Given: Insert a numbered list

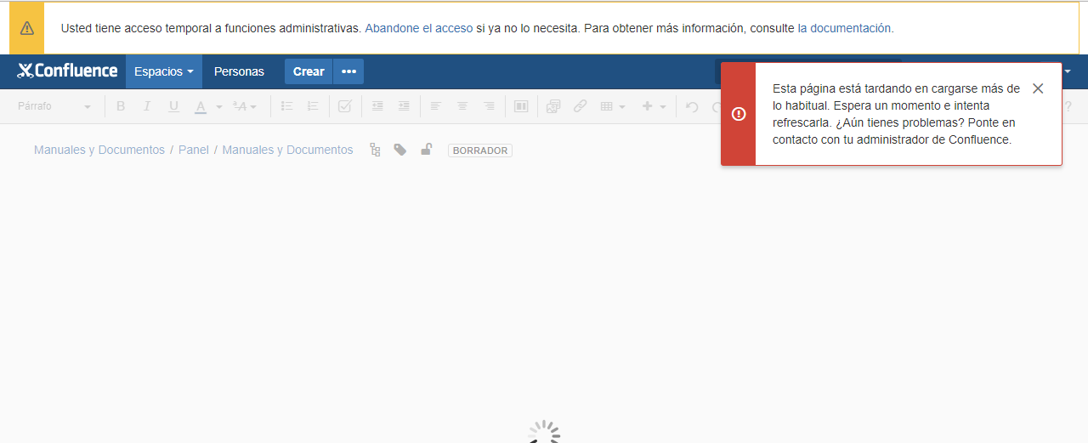Looking at the screenshot, I should 313,106.
